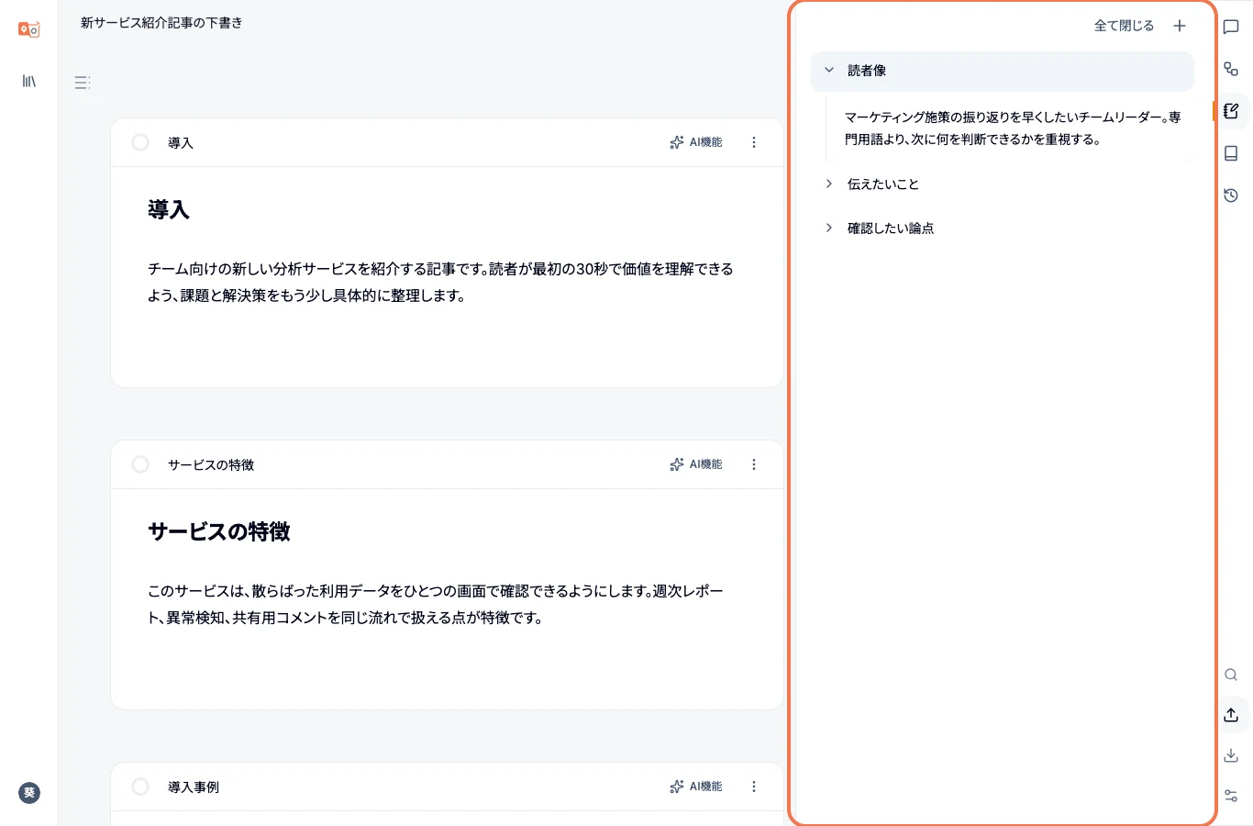Screen dimensions: 1253x826
Task: Toggle the circle checkbox for サービスの特徴
Action: click(140, 464)
